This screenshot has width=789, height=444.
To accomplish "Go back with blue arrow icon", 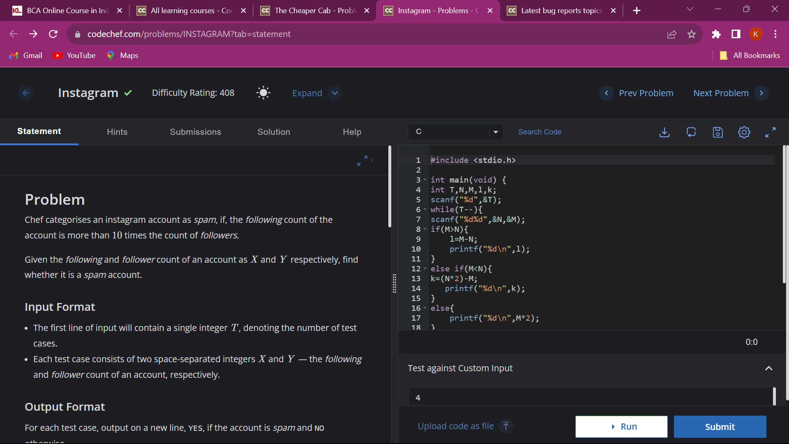I will click(26, 93).
